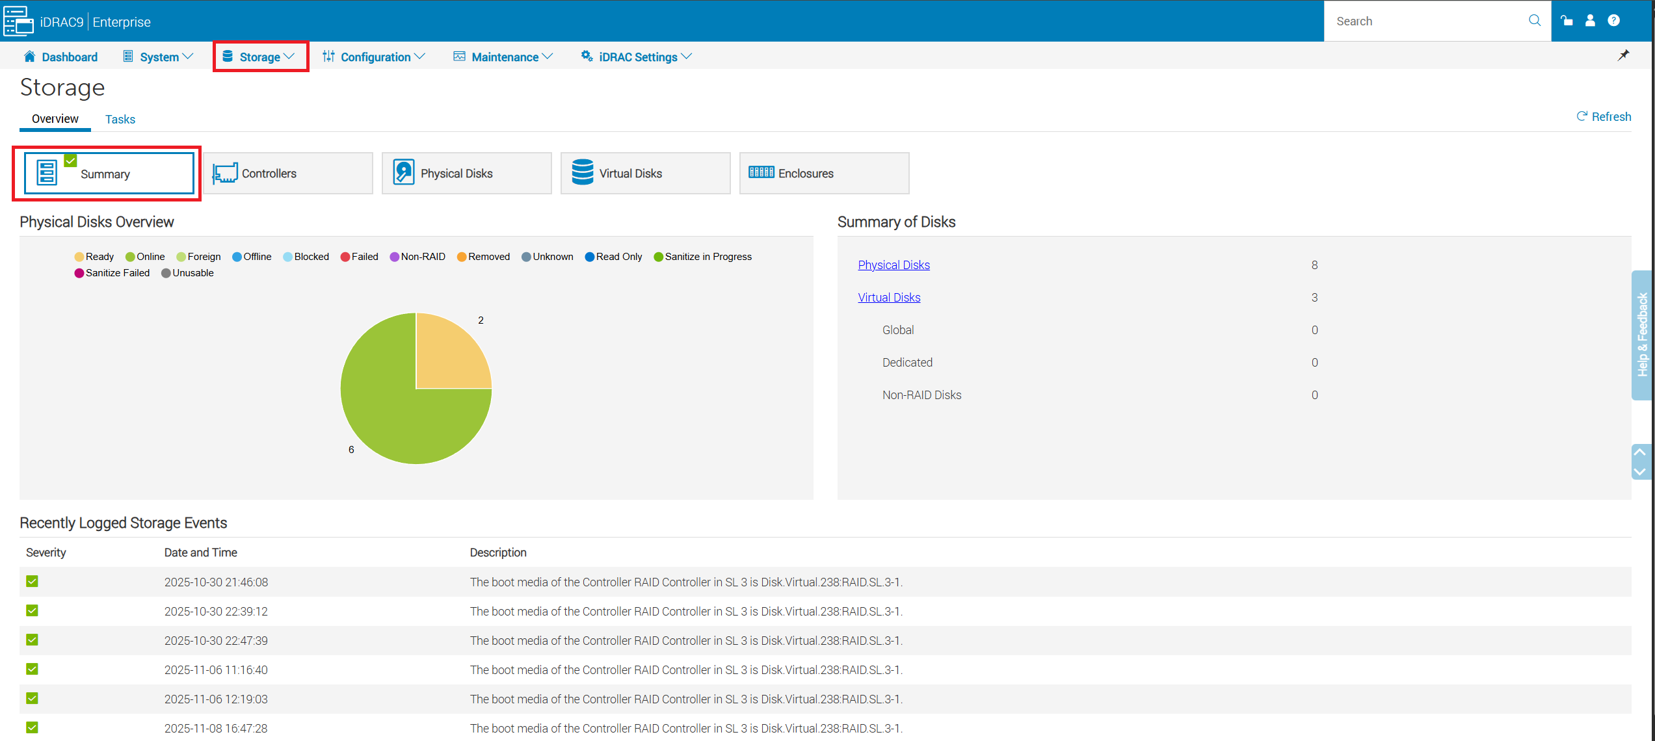
Task: Open the Controllers storage panel
Action: pos(287,173)
